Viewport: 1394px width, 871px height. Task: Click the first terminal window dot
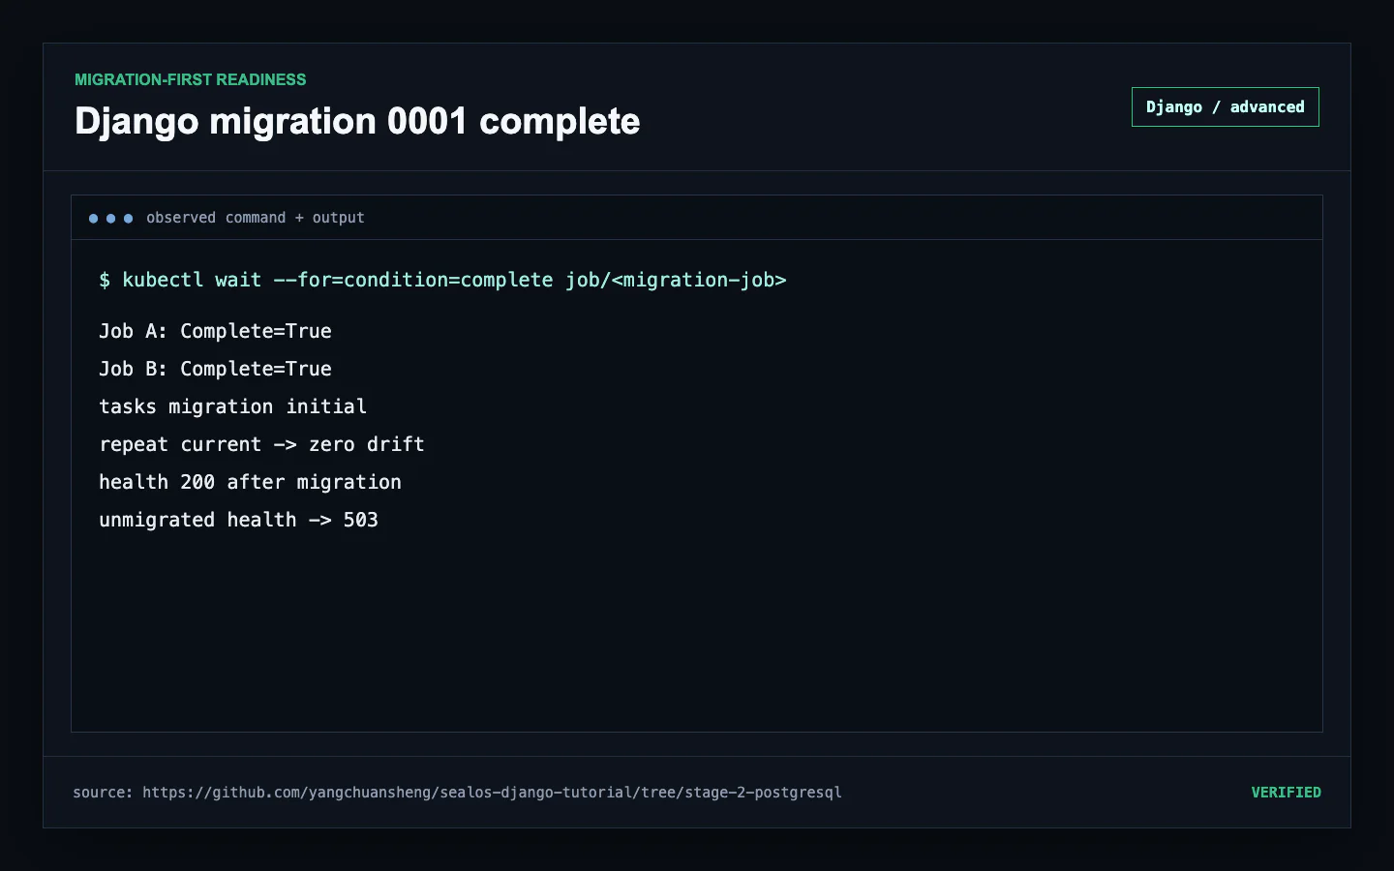94,219
